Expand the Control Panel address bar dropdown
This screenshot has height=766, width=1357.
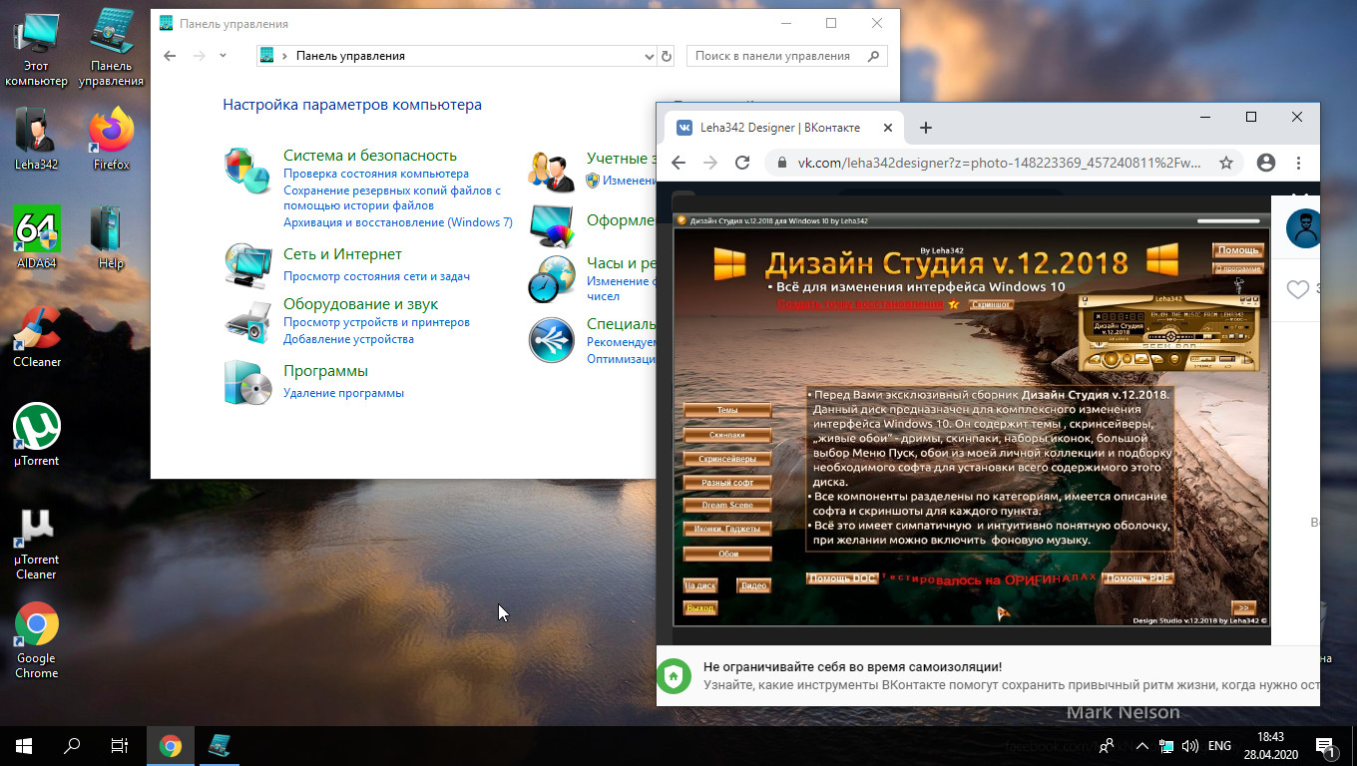tap(649, 57)
